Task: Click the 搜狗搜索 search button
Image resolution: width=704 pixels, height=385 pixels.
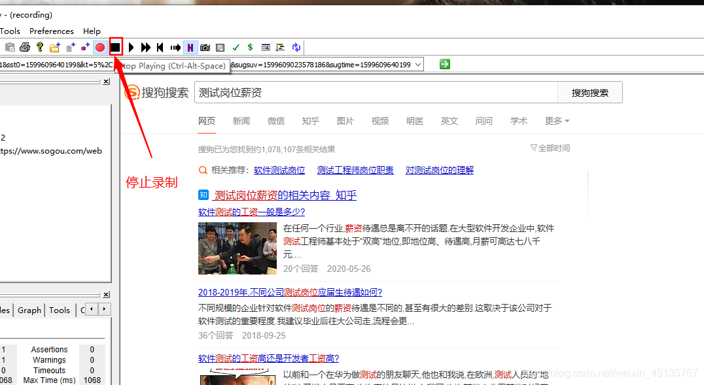Action: click(x=590, y=92)
